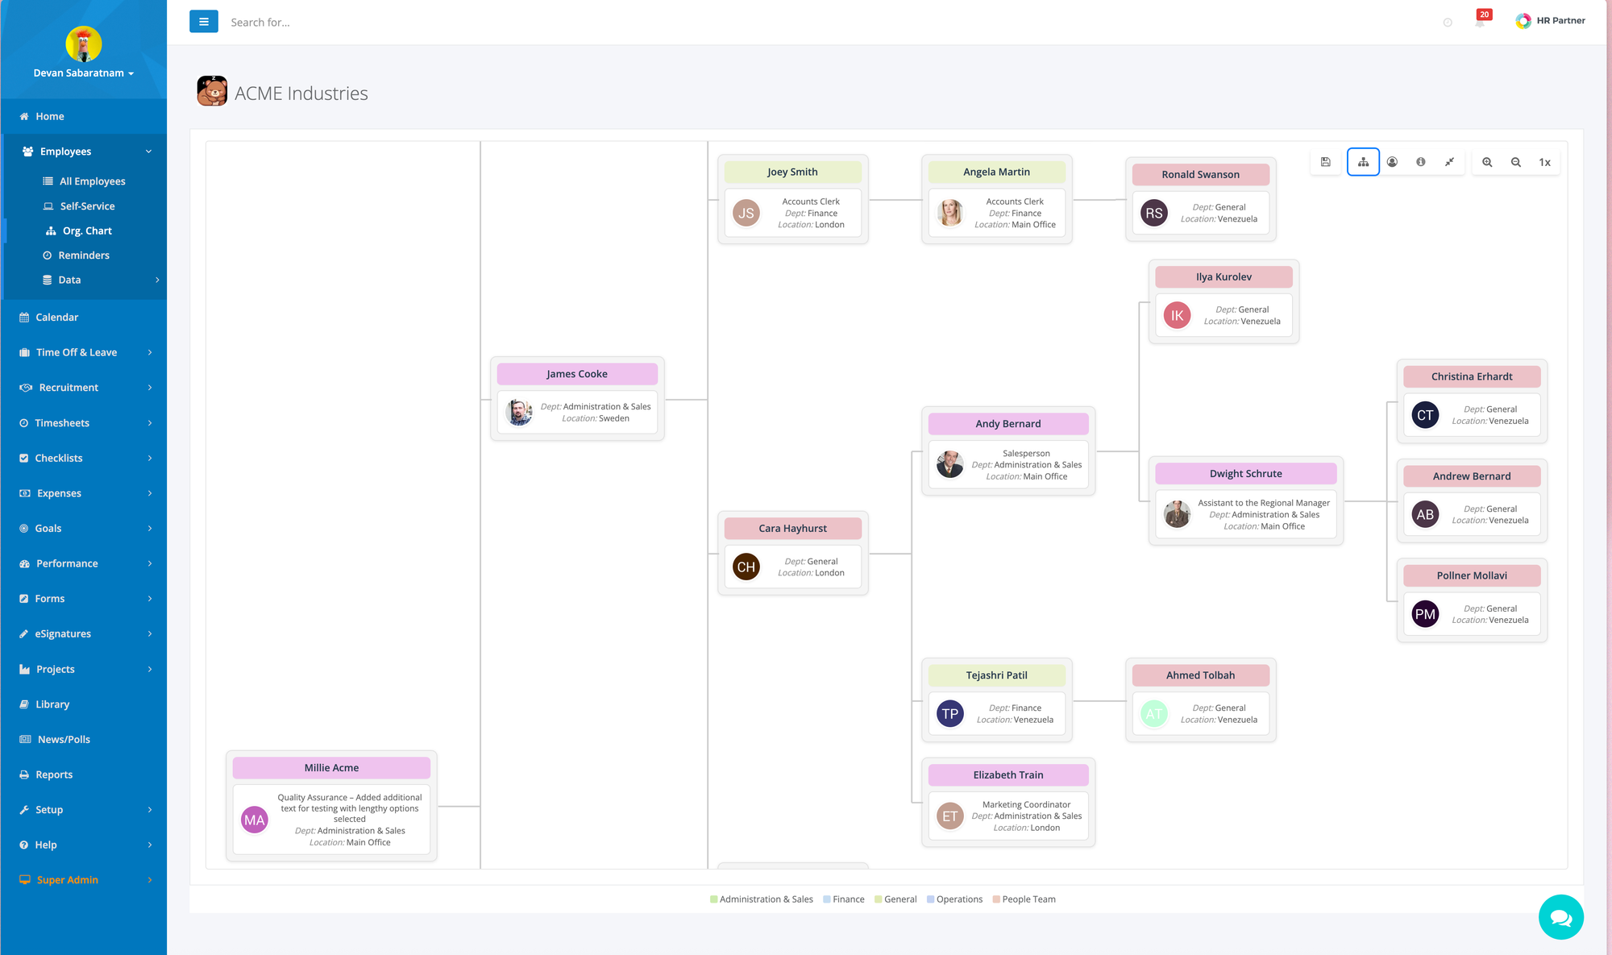Go to the Calendar menu item

56,318
